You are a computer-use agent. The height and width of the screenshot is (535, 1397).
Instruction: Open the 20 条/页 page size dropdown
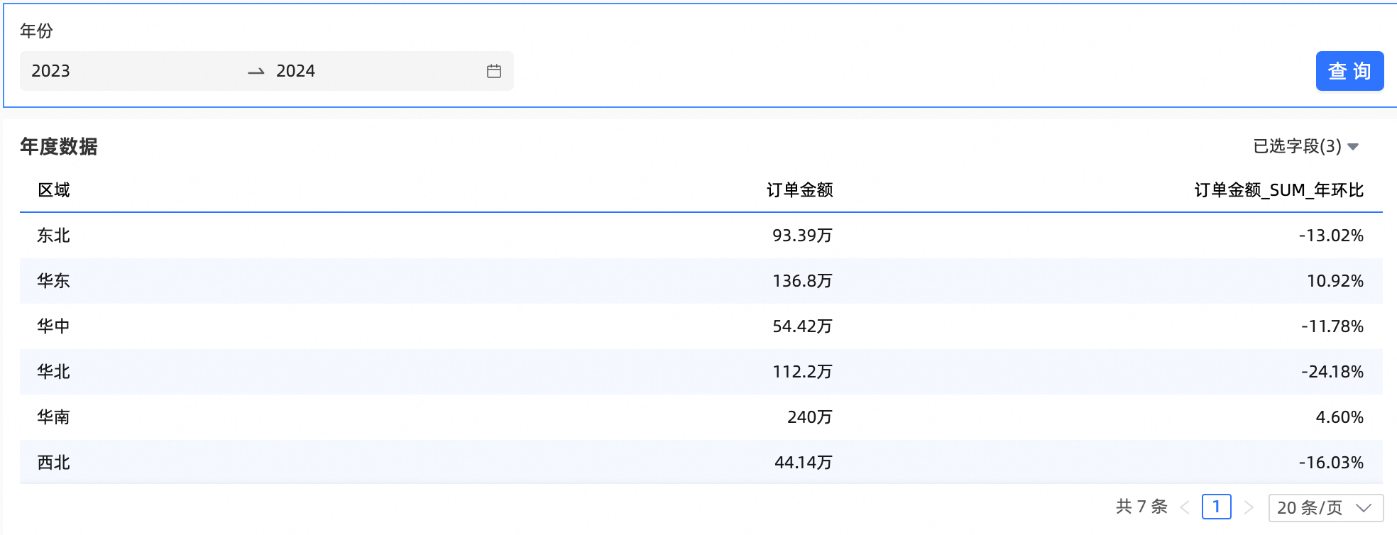pyautogui.click(x=1325, y=508)
